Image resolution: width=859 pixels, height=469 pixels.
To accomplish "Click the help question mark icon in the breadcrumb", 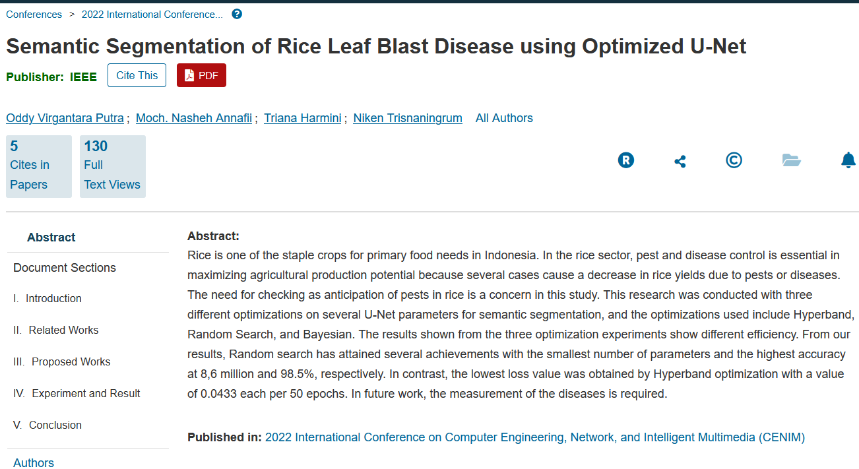I will tap(237, 14).
